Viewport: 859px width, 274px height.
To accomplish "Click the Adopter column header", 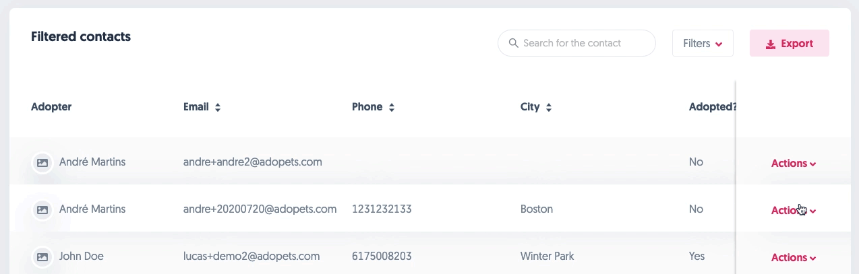I will pos(51,106).
